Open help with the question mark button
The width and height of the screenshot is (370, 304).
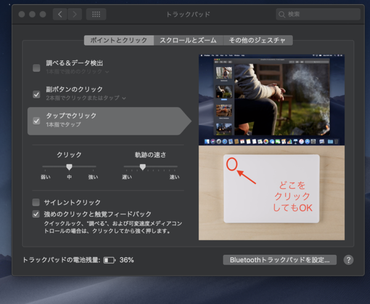[348, 260]
